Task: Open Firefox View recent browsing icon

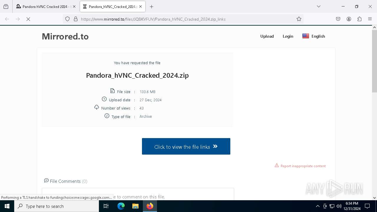Action: [x=6, y=6]
